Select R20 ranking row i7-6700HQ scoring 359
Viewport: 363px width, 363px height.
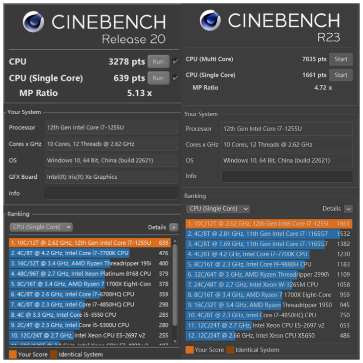tap(90, 294)
